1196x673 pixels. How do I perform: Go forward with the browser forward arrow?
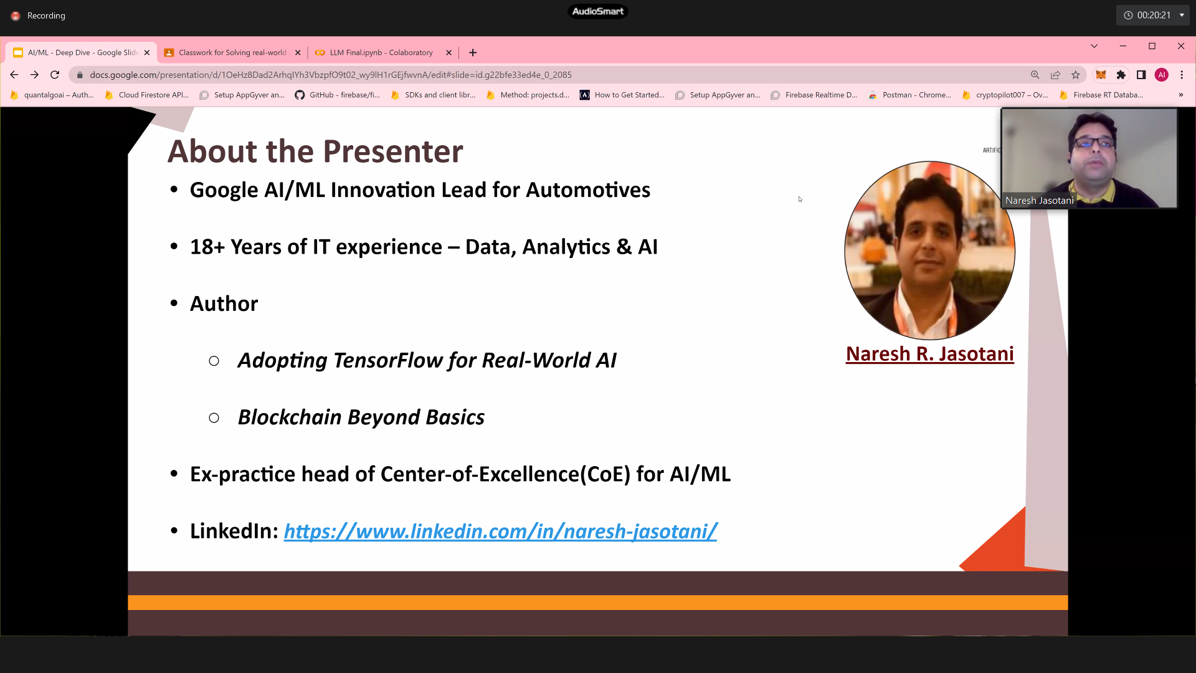[34, 75]
